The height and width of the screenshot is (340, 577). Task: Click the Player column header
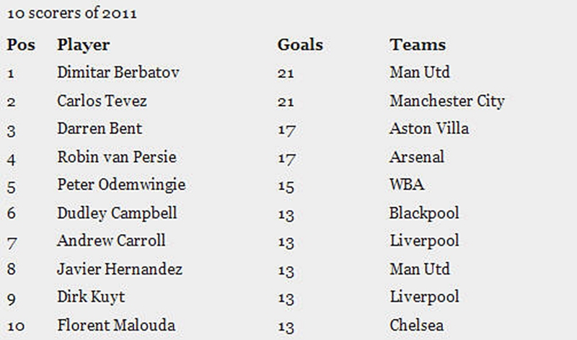84,45
